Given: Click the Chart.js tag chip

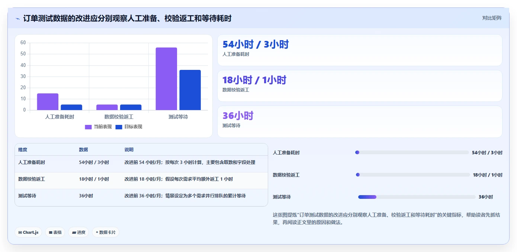Looking at the screenshot, I should coord(28,232).
